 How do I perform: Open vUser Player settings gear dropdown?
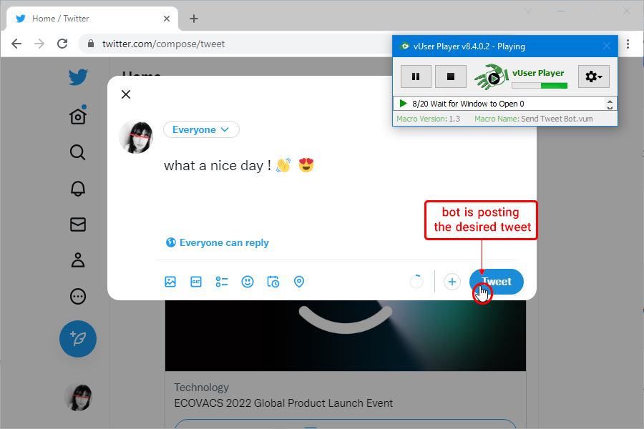pos(593,77)
